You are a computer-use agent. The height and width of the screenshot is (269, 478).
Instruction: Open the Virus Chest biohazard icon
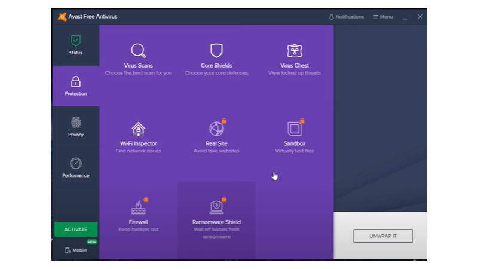point(295,51)
